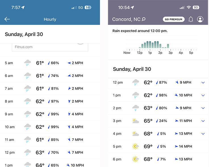Tap the partly cloudy icon at 3 pm
Image resolution: width=209 pixels, height=167 pixels.
point(135,121)
